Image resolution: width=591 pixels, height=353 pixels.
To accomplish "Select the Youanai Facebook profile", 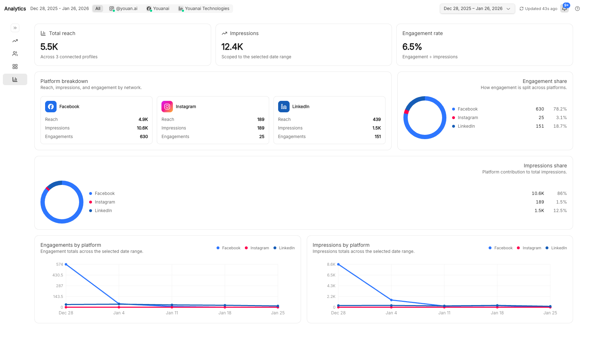I will coord(158,8).
